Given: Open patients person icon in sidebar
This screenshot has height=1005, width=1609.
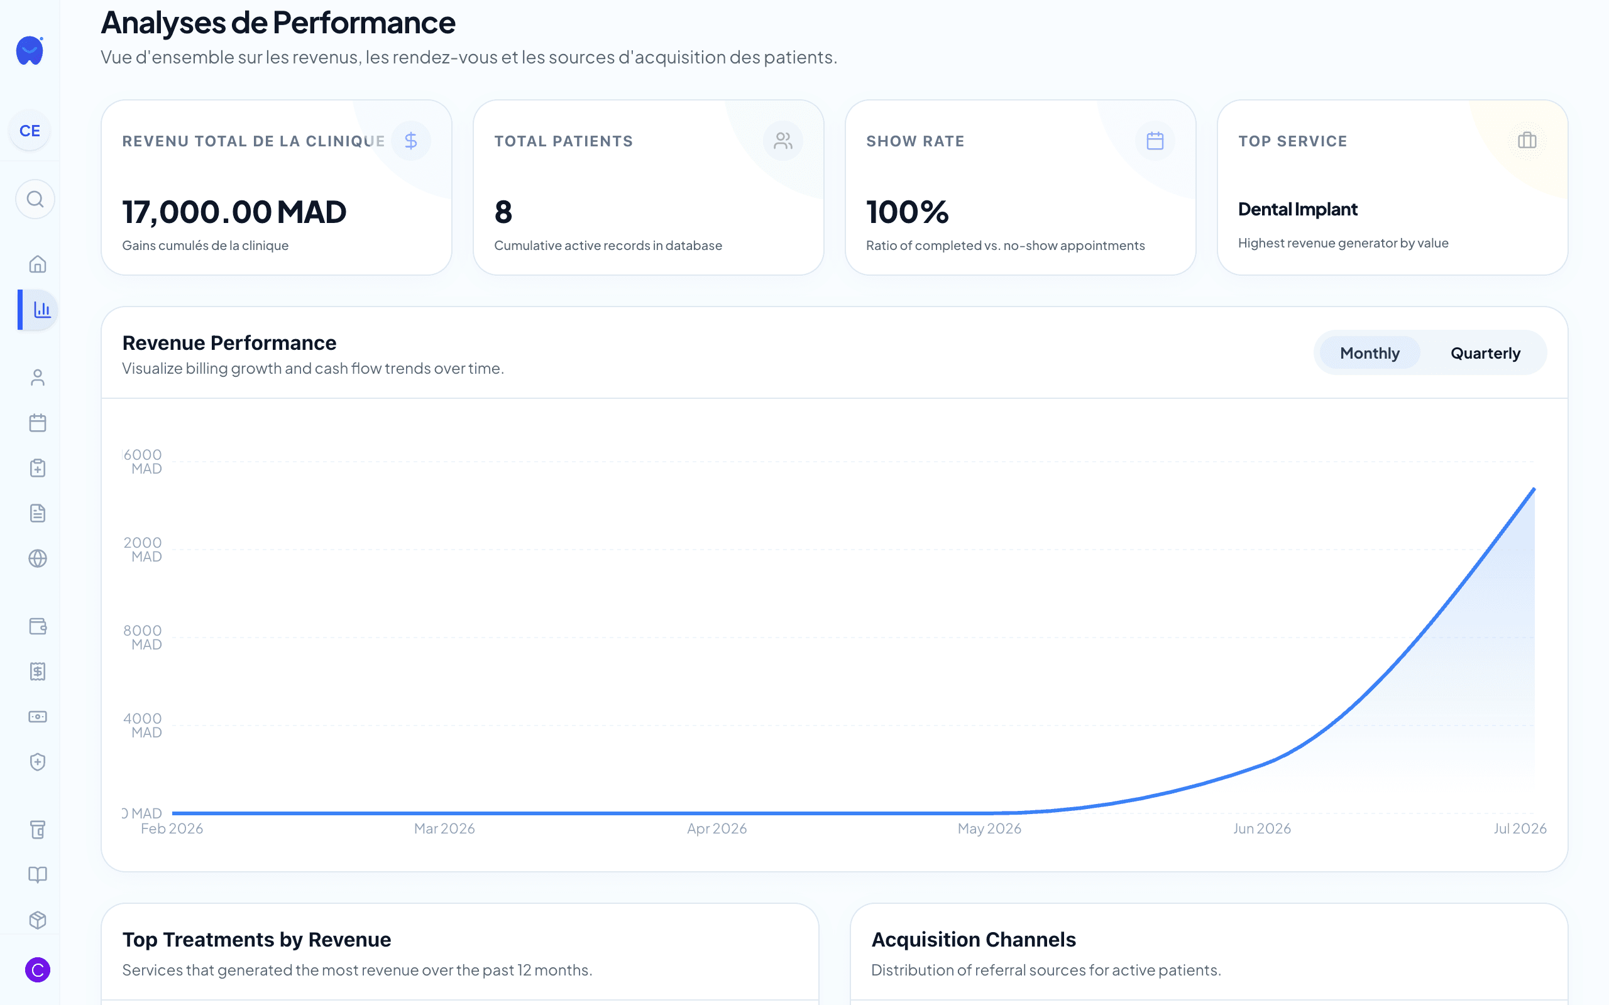Looking at the screenshot, I should tap(38, 378).
